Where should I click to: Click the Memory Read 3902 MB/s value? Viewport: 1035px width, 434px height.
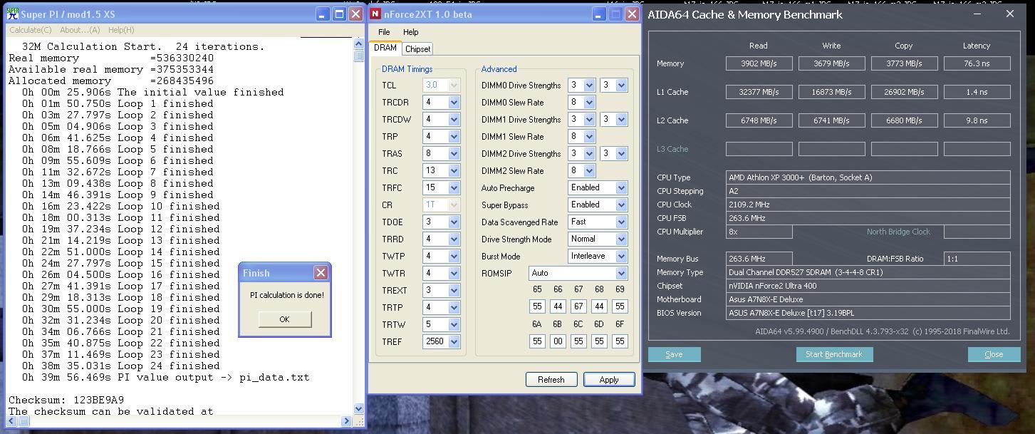pos(759,63)
